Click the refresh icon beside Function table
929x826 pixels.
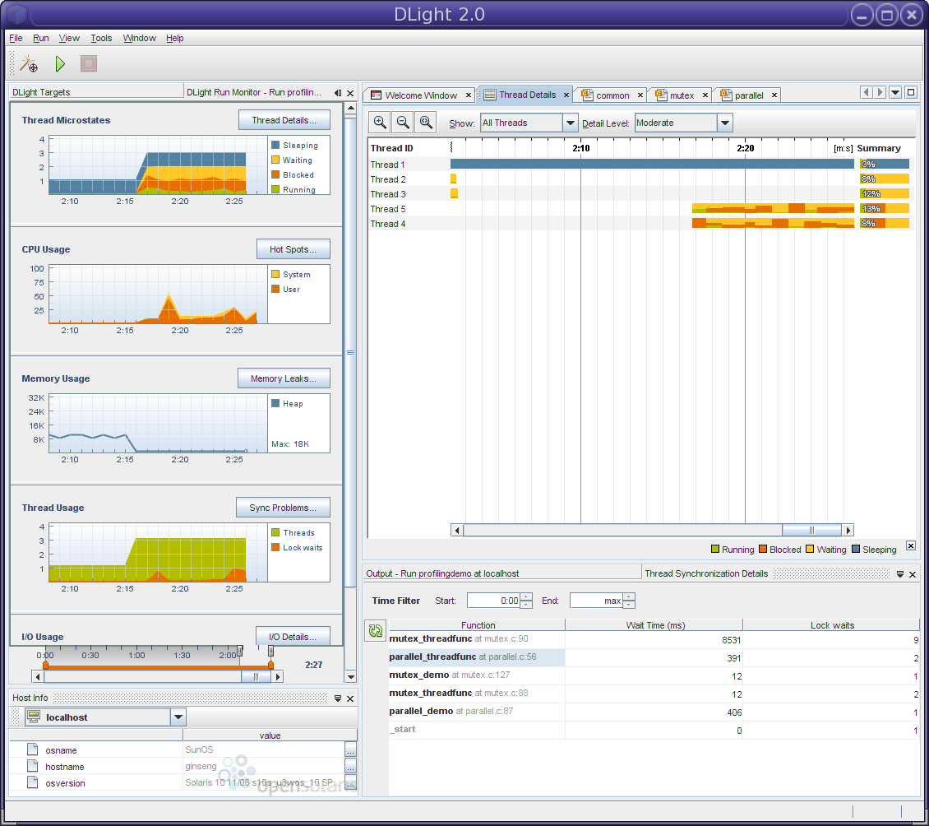click(x=376, y=630)
